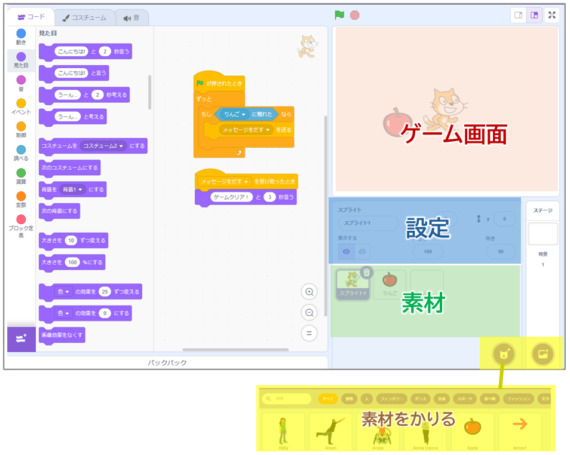Open メッセージをだす dropdown in を送る block
Viewport: 570px width, 455px height.
pyautogui.click(x=246, y=130)
